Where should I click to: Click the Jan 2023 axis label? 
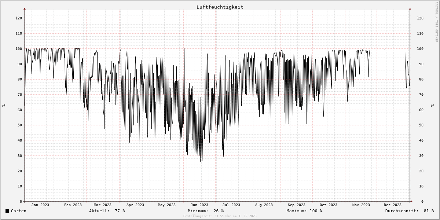(40, 205)
